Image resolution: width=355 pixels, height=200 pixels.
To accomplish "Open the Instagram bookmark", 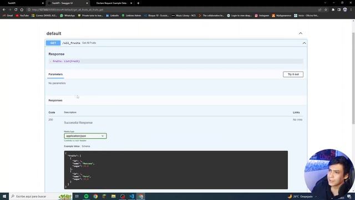I will (x=262, y=16).
